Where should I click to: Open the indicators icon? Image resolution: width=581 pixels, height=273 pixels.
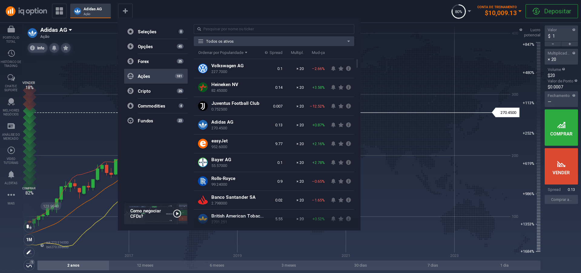29,265
